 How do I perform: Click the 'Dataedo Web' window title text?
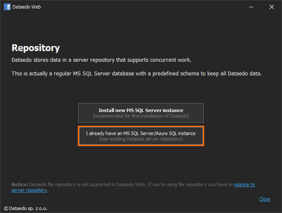[27, 7]
